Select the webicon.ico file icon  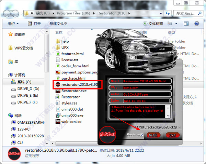click(x=58, y=121)
